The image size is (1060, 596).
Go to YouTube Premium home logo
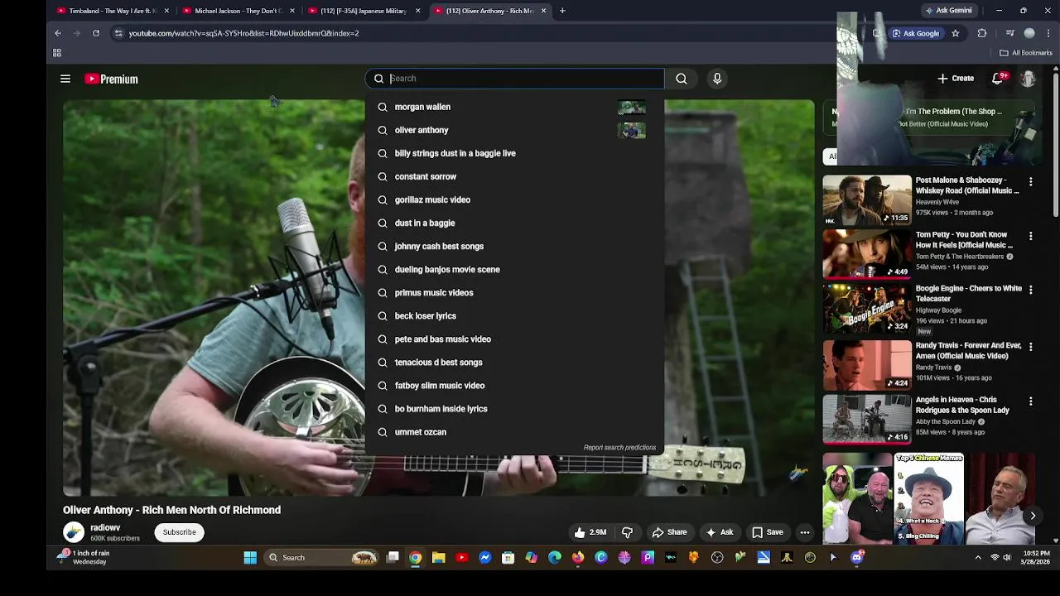pos(111,79)
